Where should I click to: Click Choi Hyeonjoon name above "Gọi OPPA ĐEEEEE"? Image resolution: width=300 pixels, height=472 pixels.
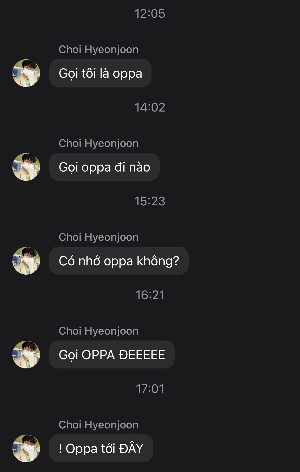[x=98, y=331]
